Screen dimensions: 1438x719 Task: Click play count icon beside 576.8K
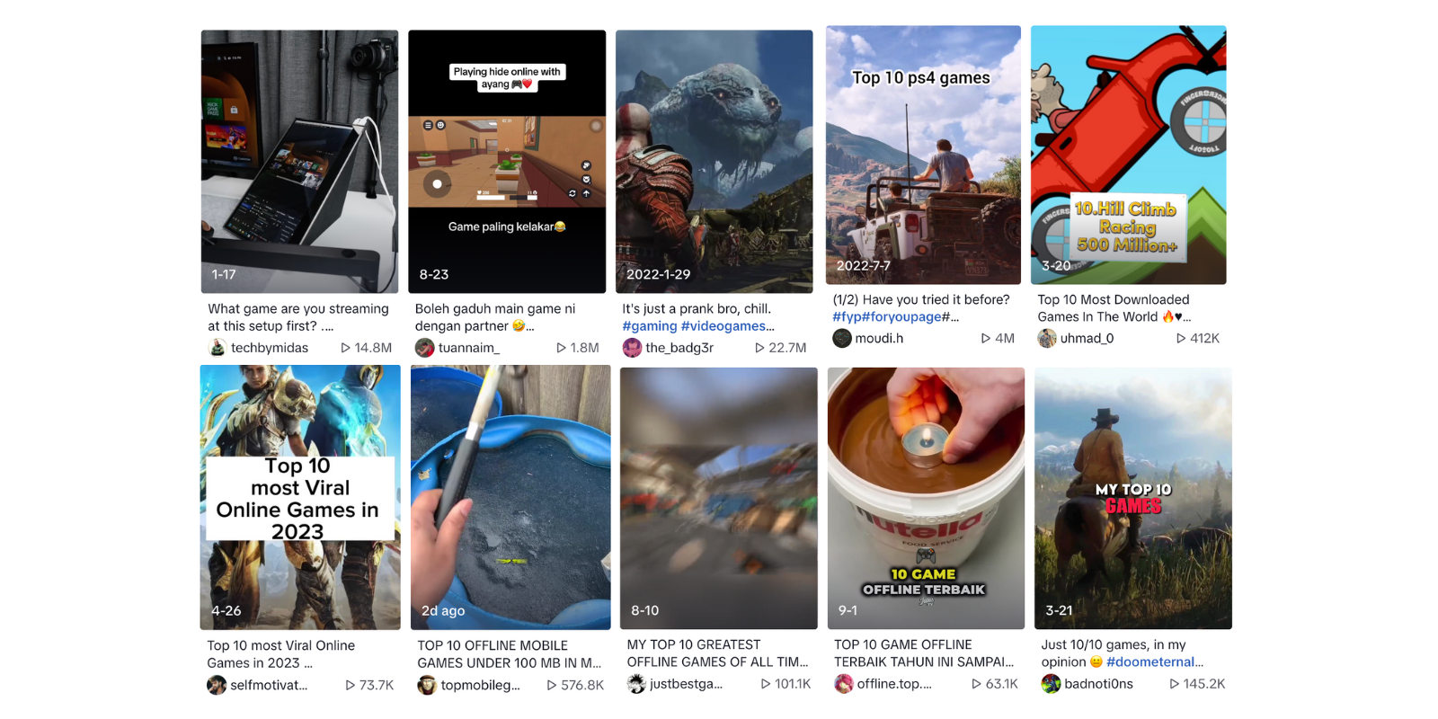tap(552, 685)
